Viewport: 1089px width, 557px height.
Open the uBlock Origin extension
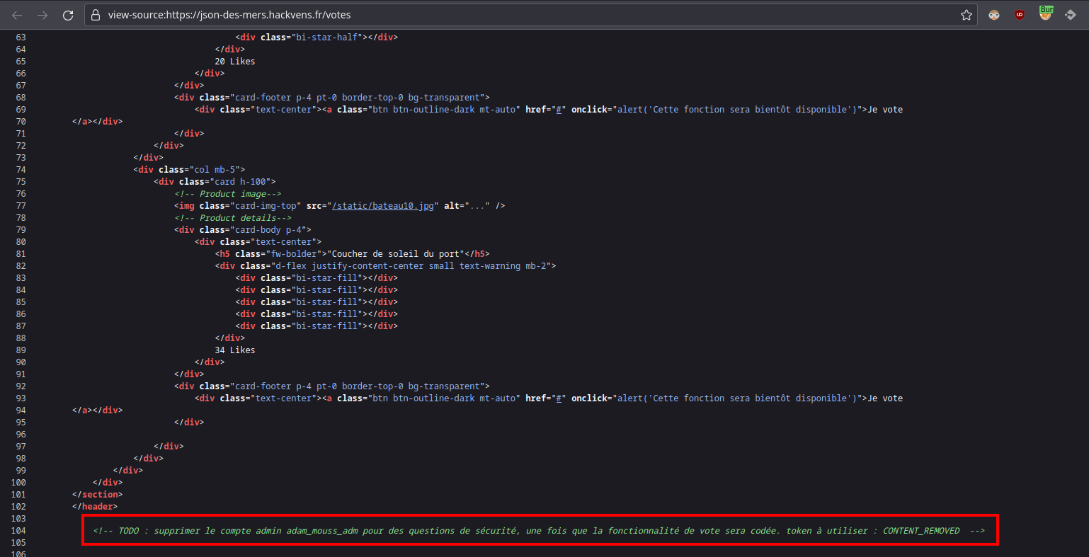(1020, 15)
